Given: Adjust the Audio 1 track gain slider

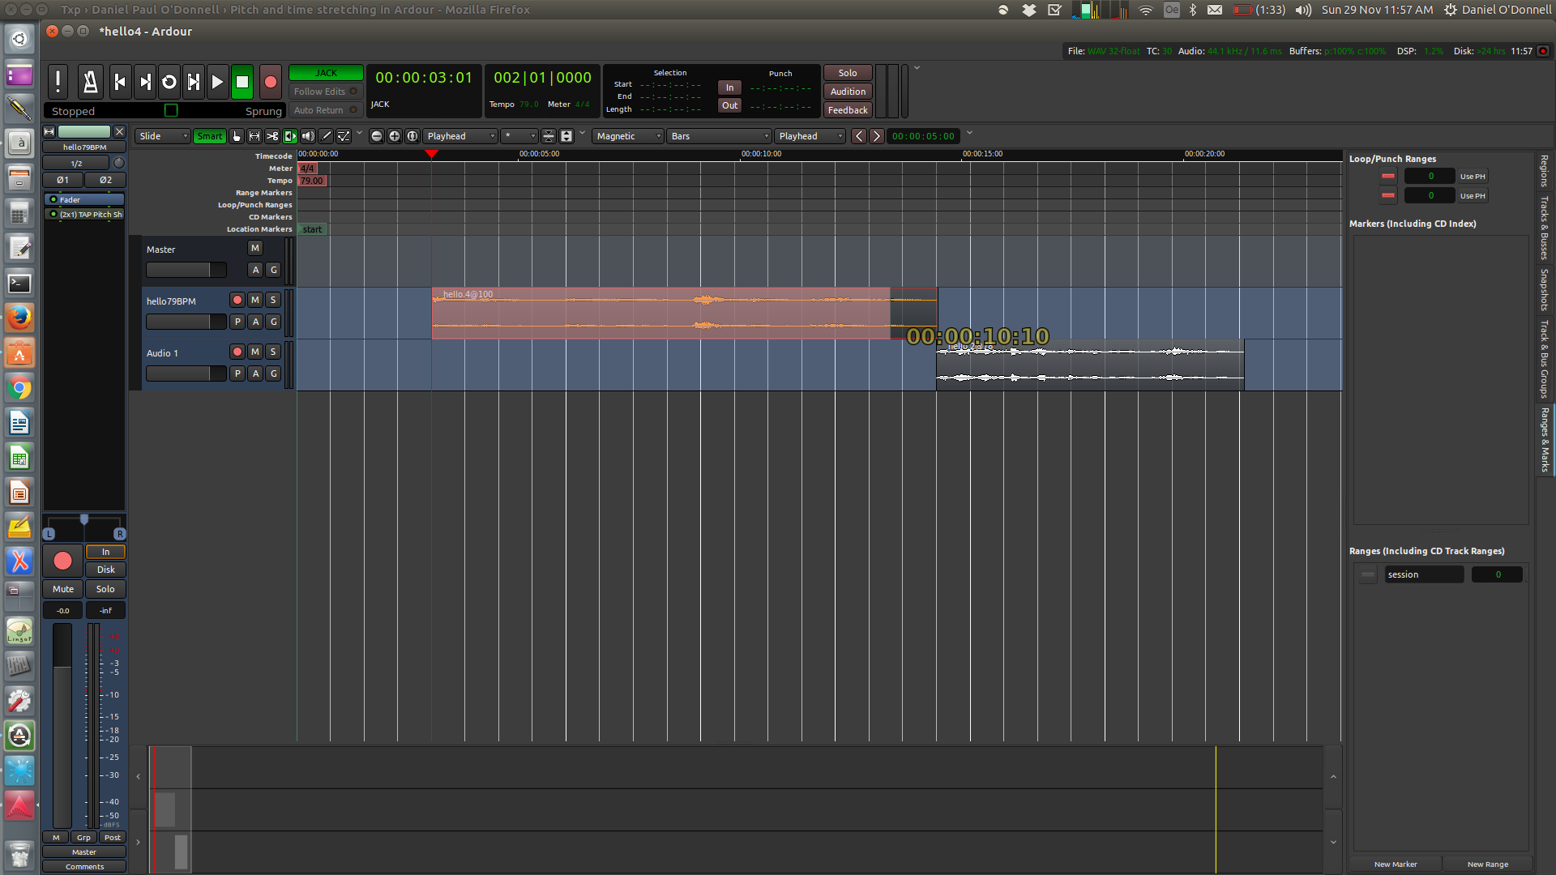Looking at the screenshot, I should 186,373.
